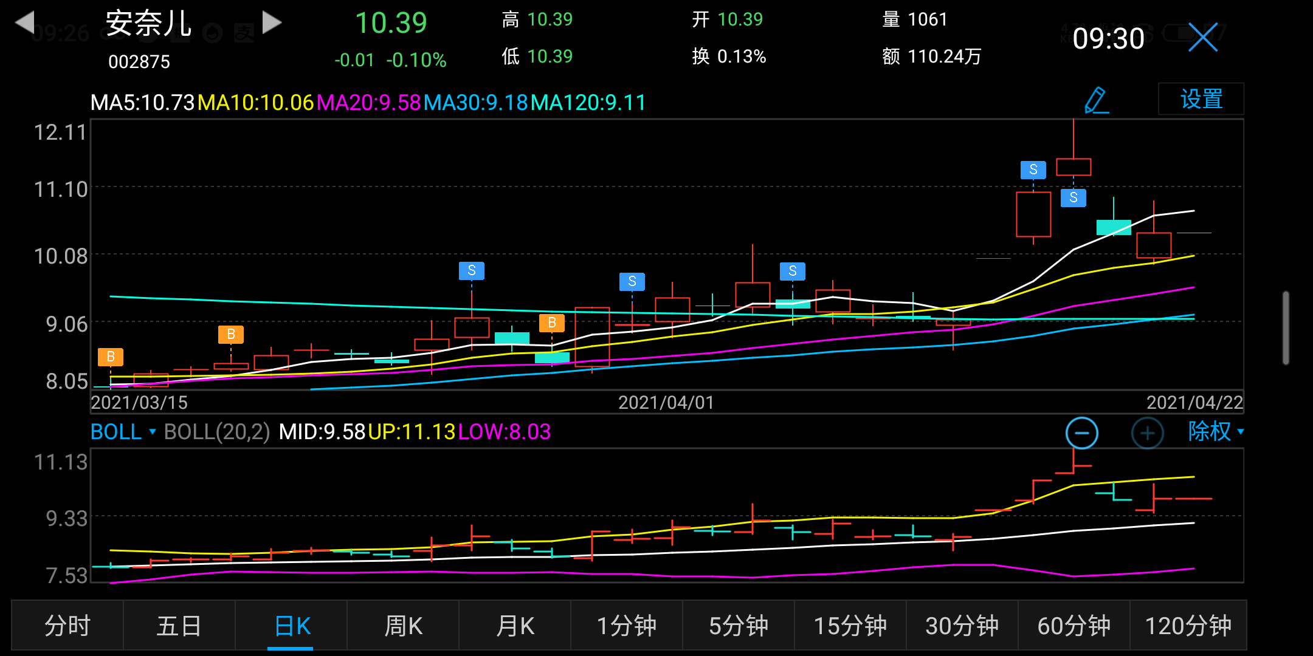Click the MA30:9.18 indicator label
1313x656 pixels.
click(476, 102)
